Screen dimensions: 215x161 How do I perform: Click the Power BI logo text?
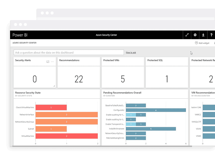point(20,35)
